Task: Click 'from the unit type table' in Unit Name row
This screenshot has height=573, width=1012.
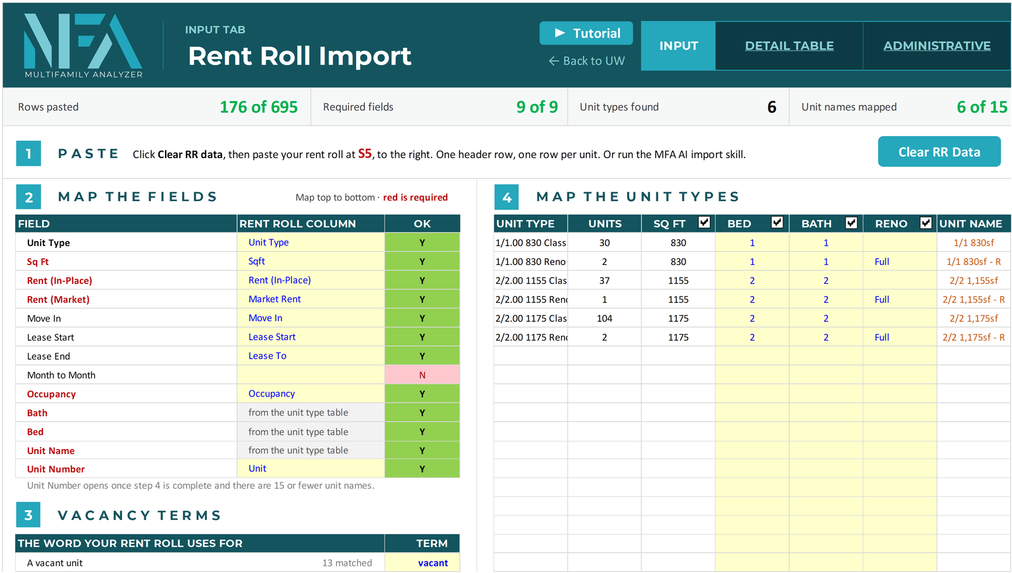Action: click(x=298, y=450)
